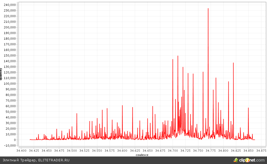The height and width of the screenshot is (164, 267).
Task: Click the x-axis label 34.750
Action: pos(198,151)
